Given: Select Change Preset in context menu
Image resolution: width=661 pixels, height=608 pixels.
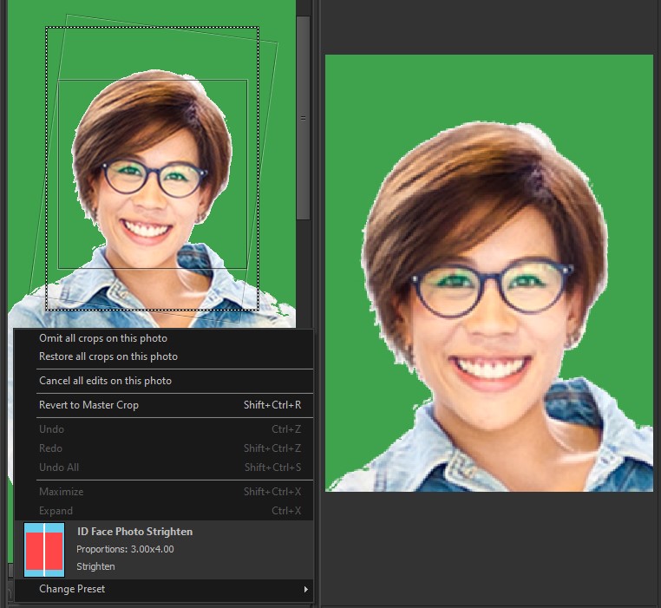Looking at the screenshot, I should pyautogui.click(x=72, y=590).
